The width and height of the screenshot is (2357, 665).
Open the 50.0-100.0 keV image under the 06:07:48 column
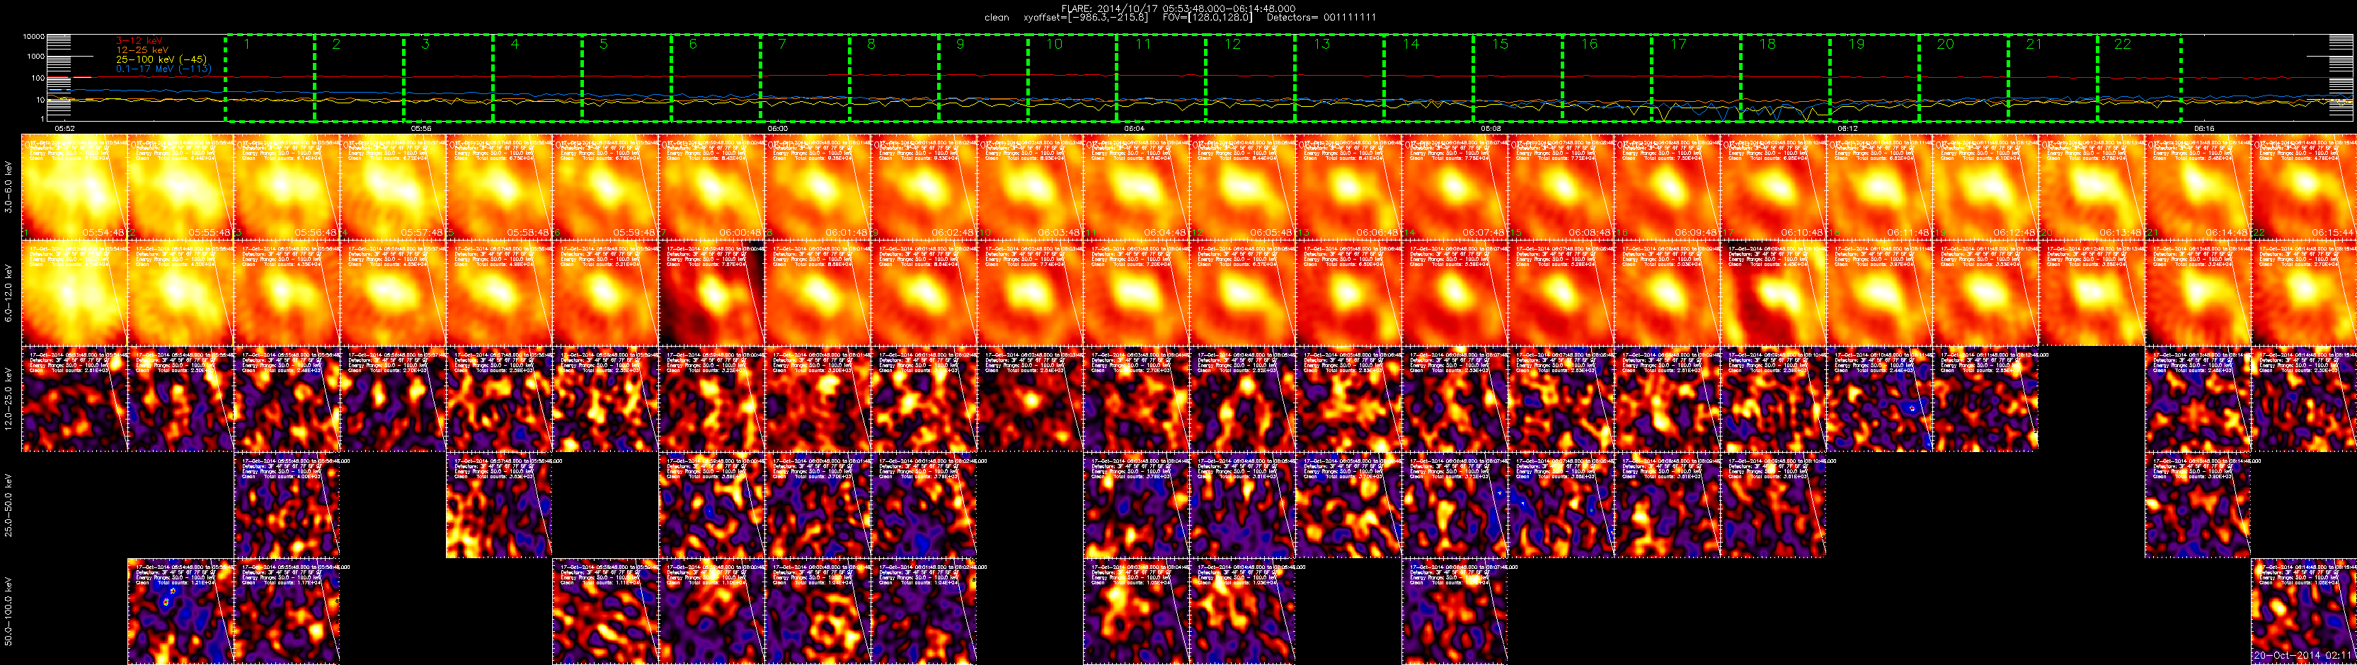pos(1454,611)
